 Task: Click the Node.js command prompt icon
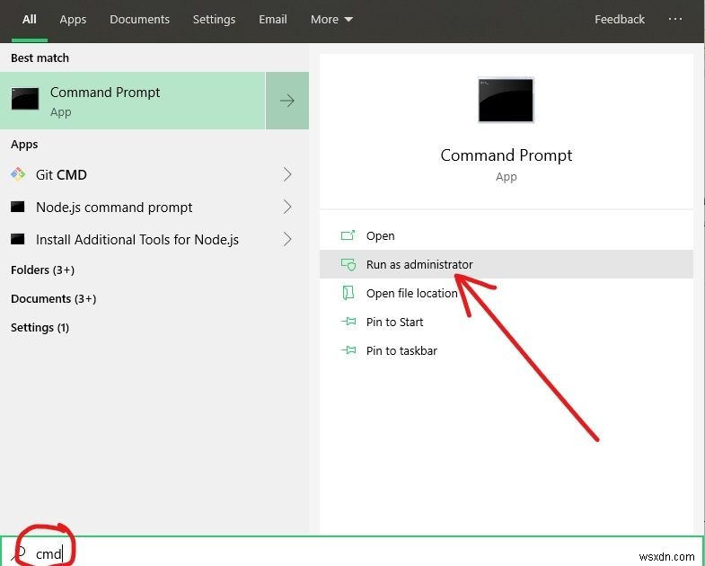click(18, 207)
